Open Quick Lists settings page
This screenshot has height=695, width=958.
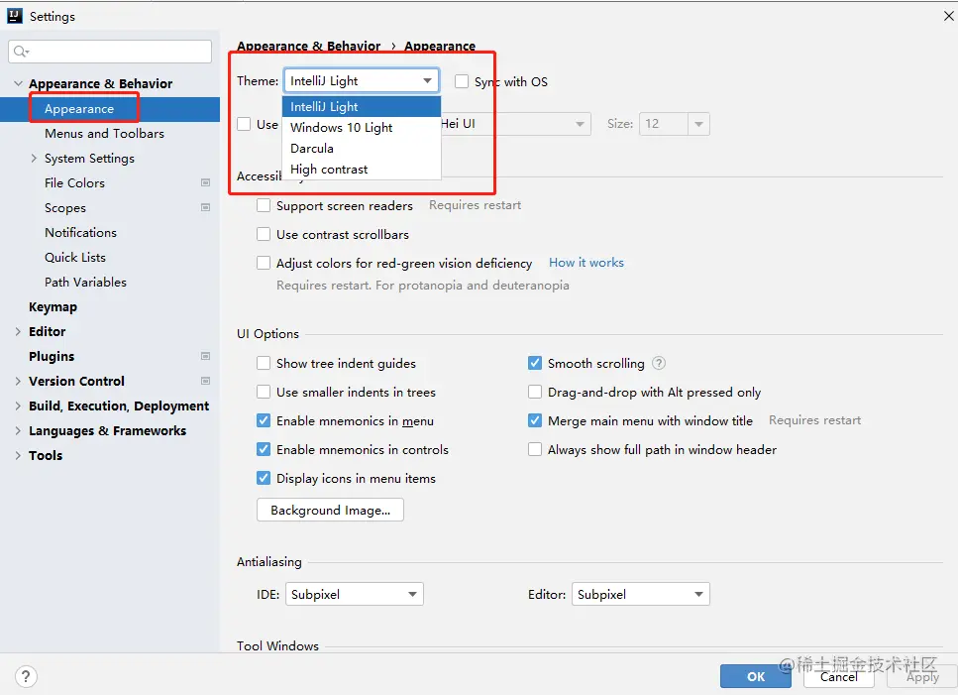click(74, 258)
